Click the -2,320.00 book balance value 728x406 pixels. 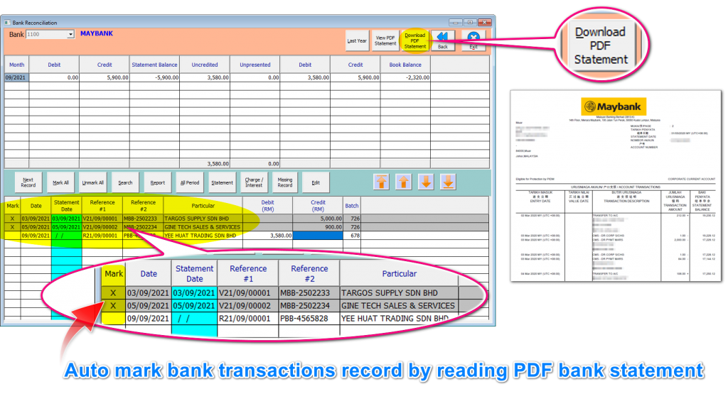(x=405, y=77)
